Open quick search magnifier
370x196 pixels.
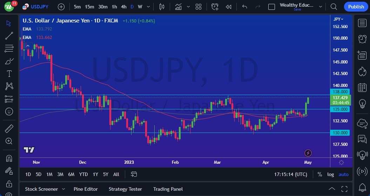click(x=334, y=7)
